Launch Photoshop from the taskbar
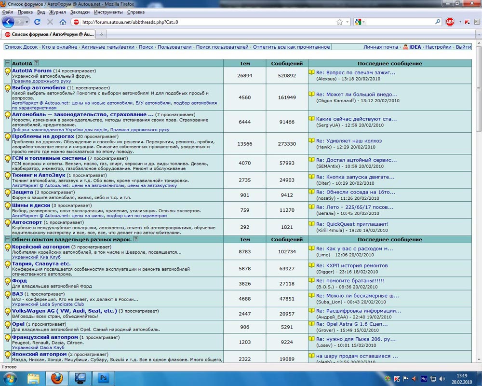482x386 pixels. (103, 378)
